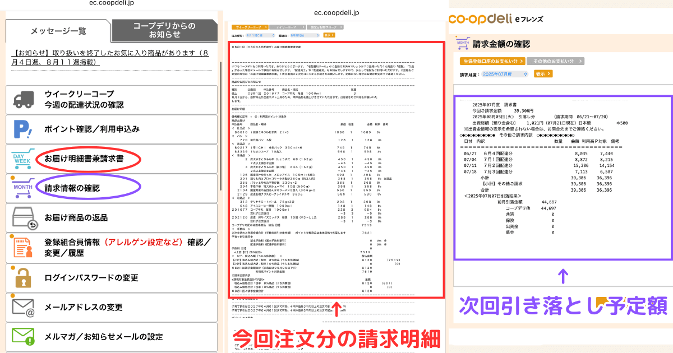Click 表示 button in billing page

click(x=543, y=73)
